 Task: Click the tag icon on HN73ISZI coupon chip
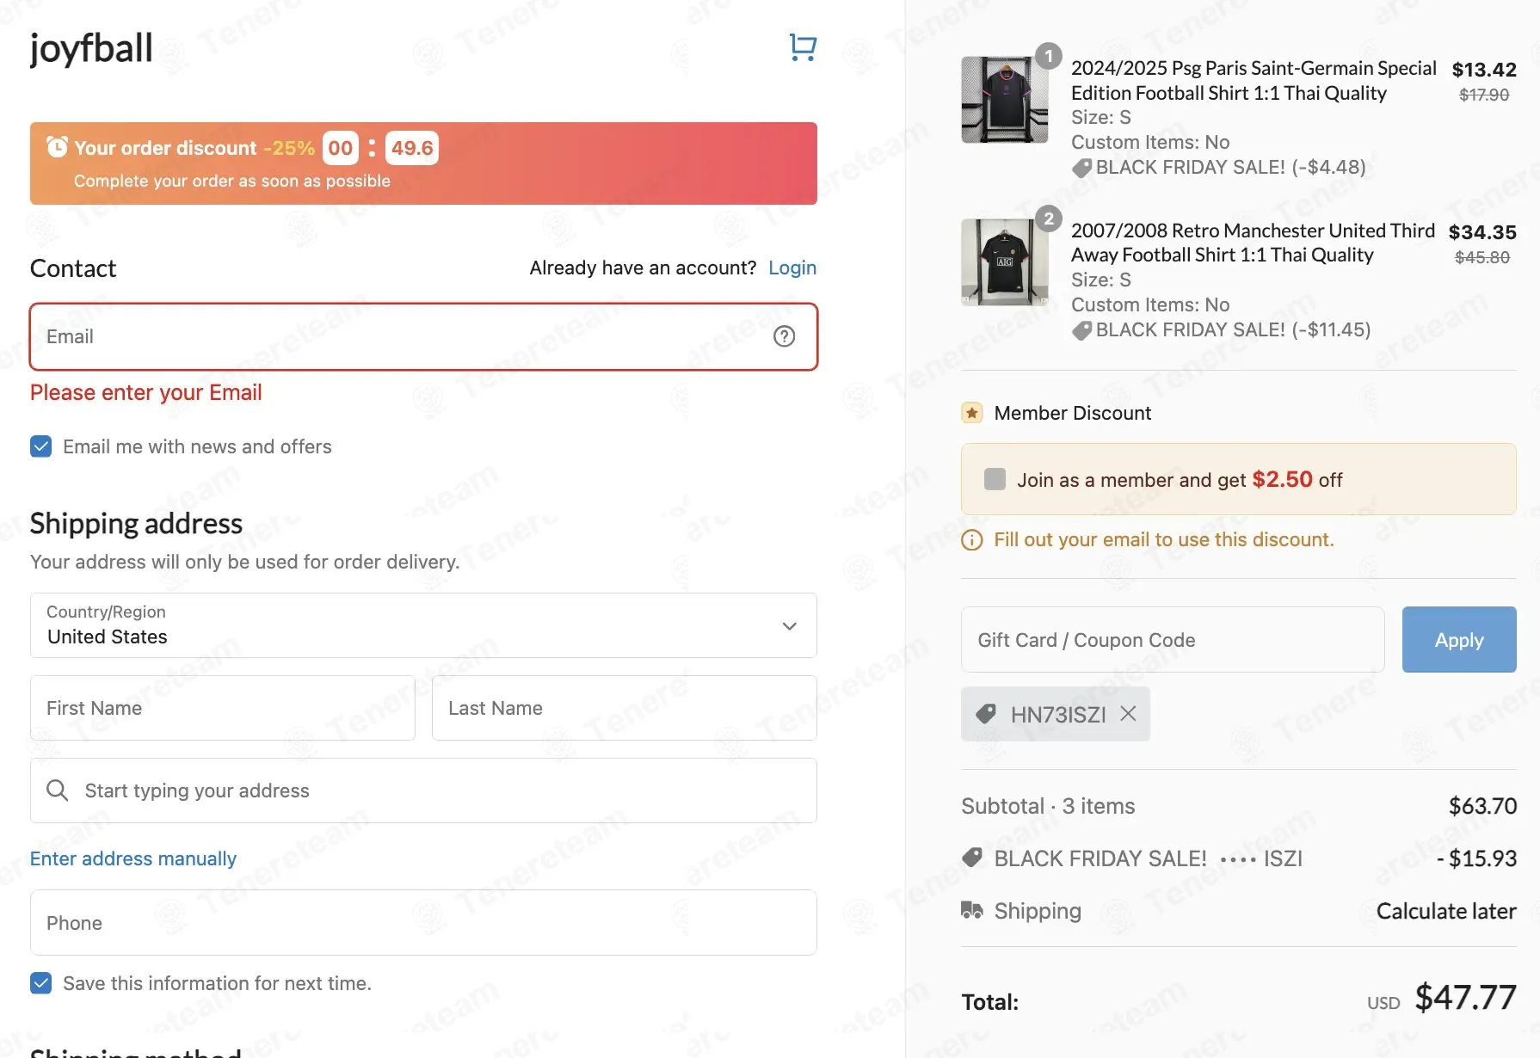point(986,714)
